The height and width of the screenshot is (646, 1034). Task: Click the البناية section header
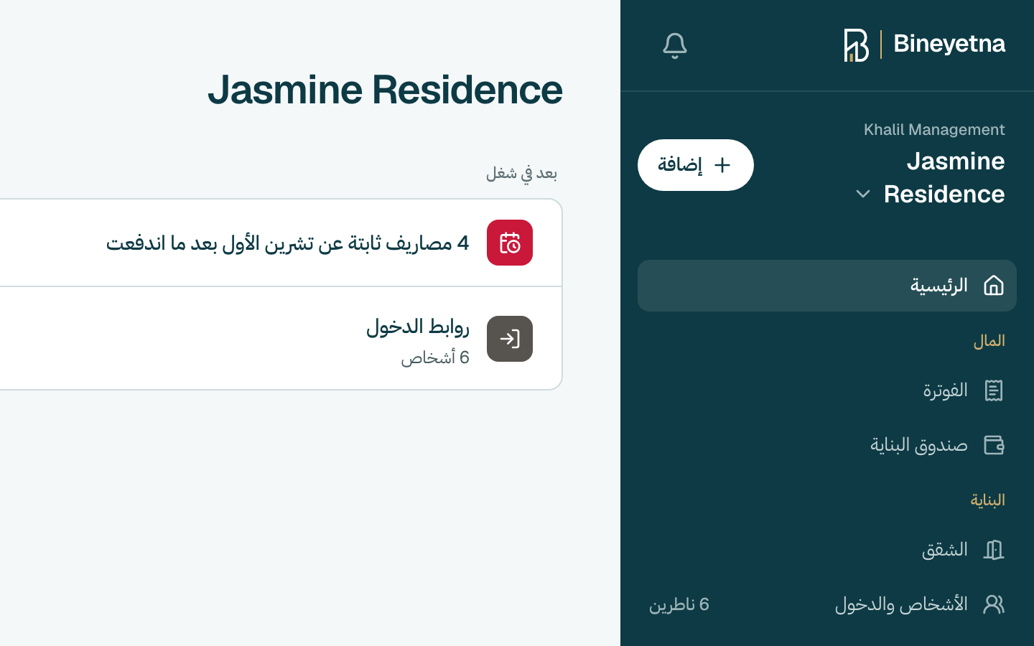(987, 500)
